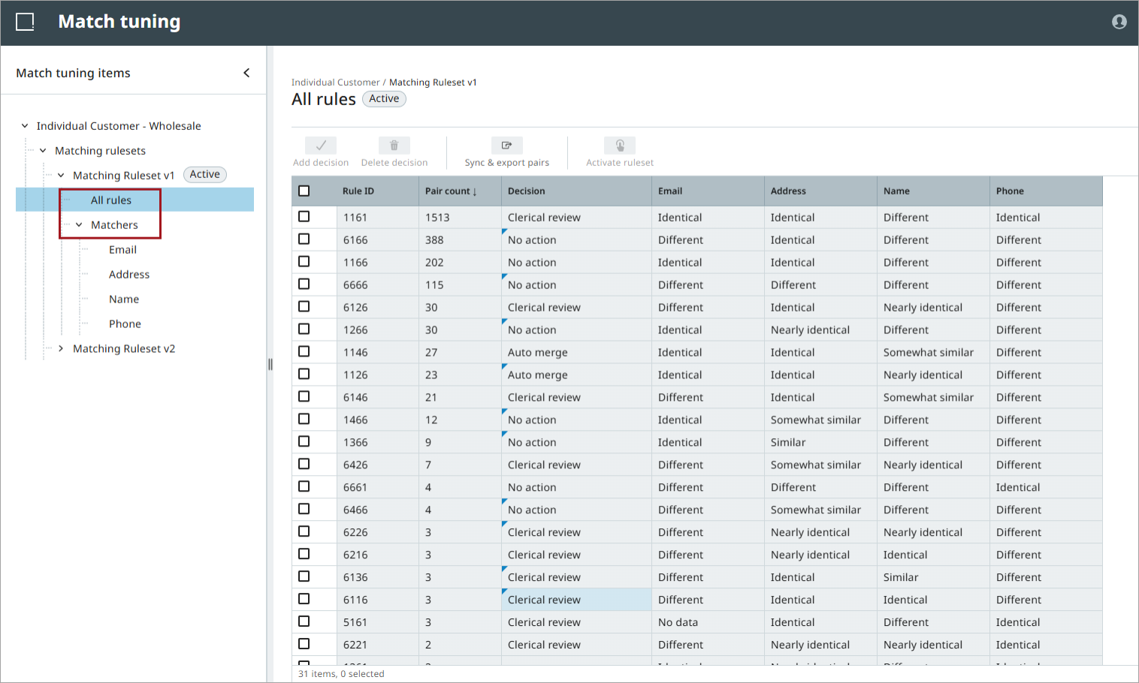The height and width of the screenshot is (683, 1139).
Task: Select the checkbox for rule 6666
Action: [x=304, y=284]
